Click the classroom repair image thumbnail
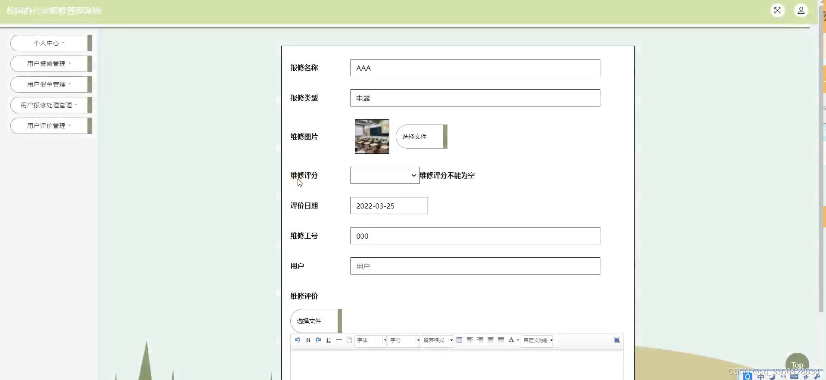 click(x=372, y=137)
